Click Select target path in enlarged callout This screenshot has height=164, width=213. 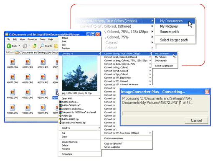pyautogui.click(x=174, y=40)
